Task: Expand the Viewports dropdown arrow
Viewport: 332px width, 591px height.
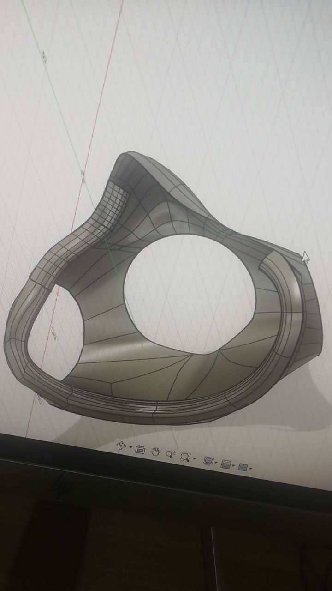Action: (x=250, y=469)
